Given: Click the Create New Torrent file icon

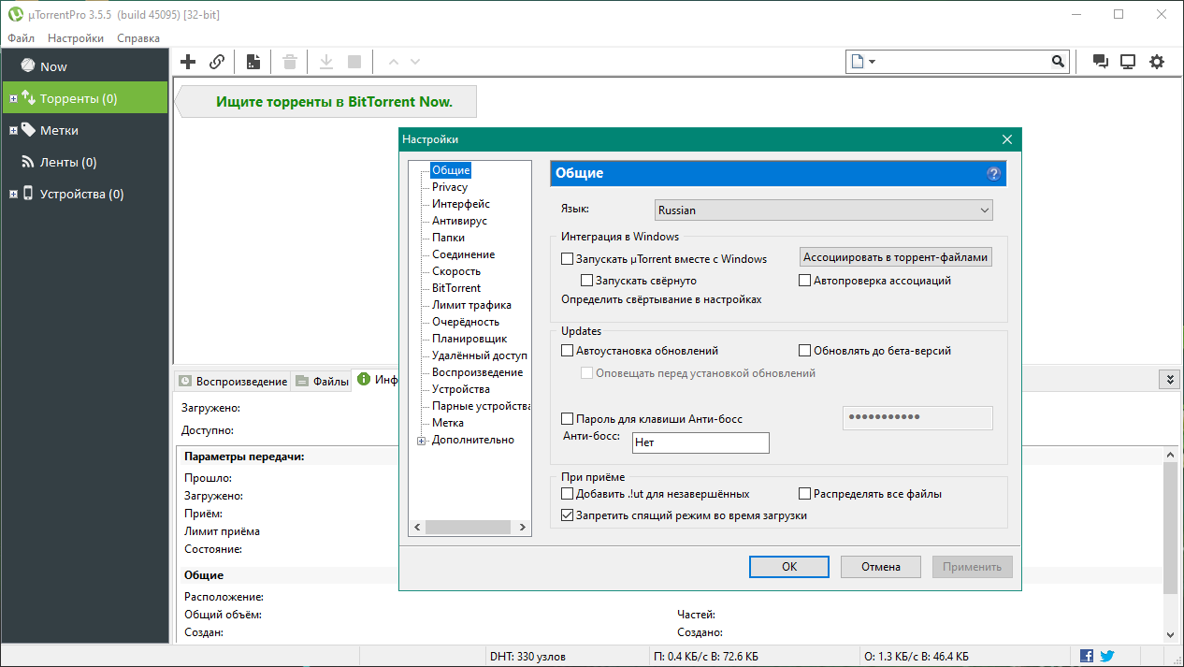Looking at the screenshot, I should 253,62.
